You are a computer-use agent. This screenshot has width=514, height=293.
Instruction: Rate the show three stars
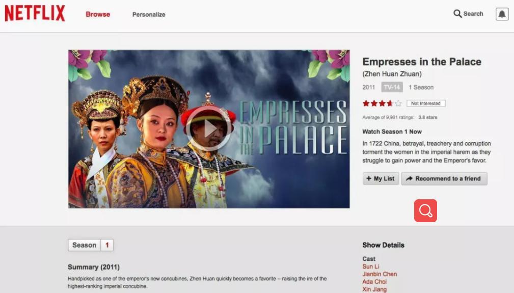(x=382, y=103)
